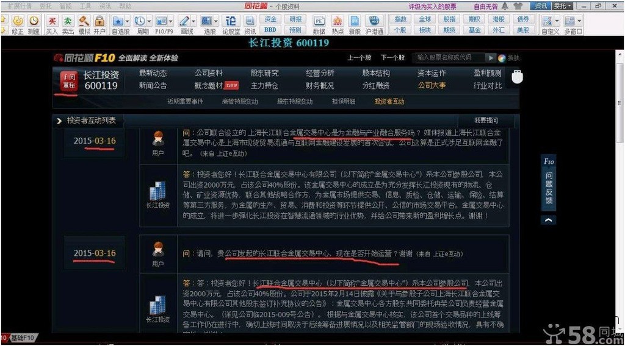Select the 担保明细 sub-tab
The image size is (625, 346).
[x=344, y=101]
